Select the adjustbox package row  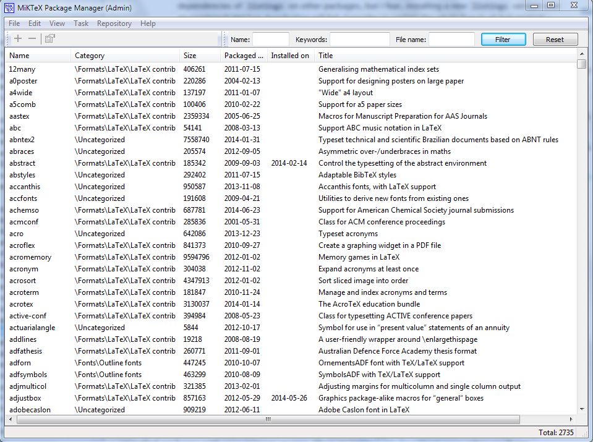click(x=291, y=397)
